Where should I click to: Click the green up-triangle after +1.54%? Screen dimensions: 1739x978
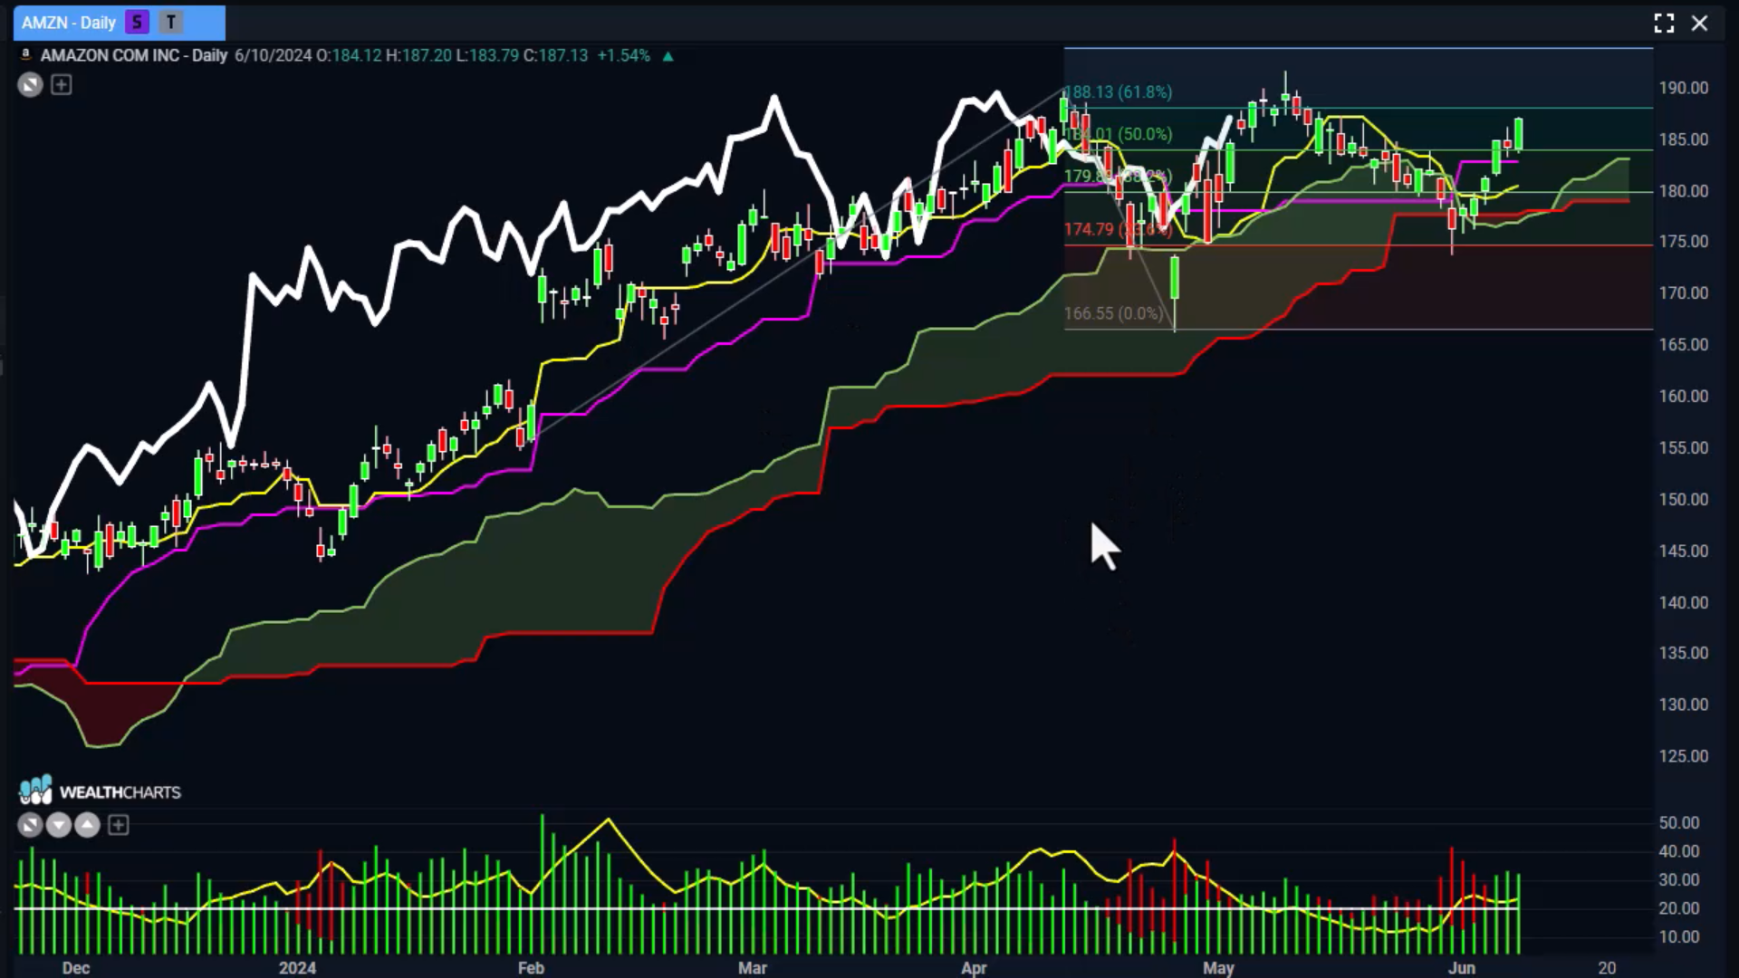[x=668, y=56]
